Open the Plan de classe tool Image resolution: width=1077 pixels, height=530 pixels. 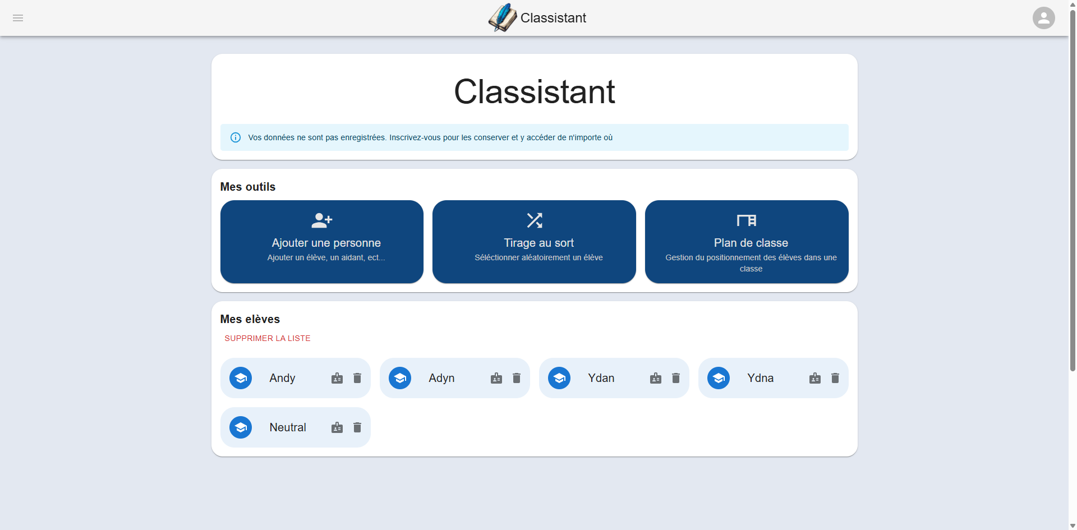tap(747, 242)
